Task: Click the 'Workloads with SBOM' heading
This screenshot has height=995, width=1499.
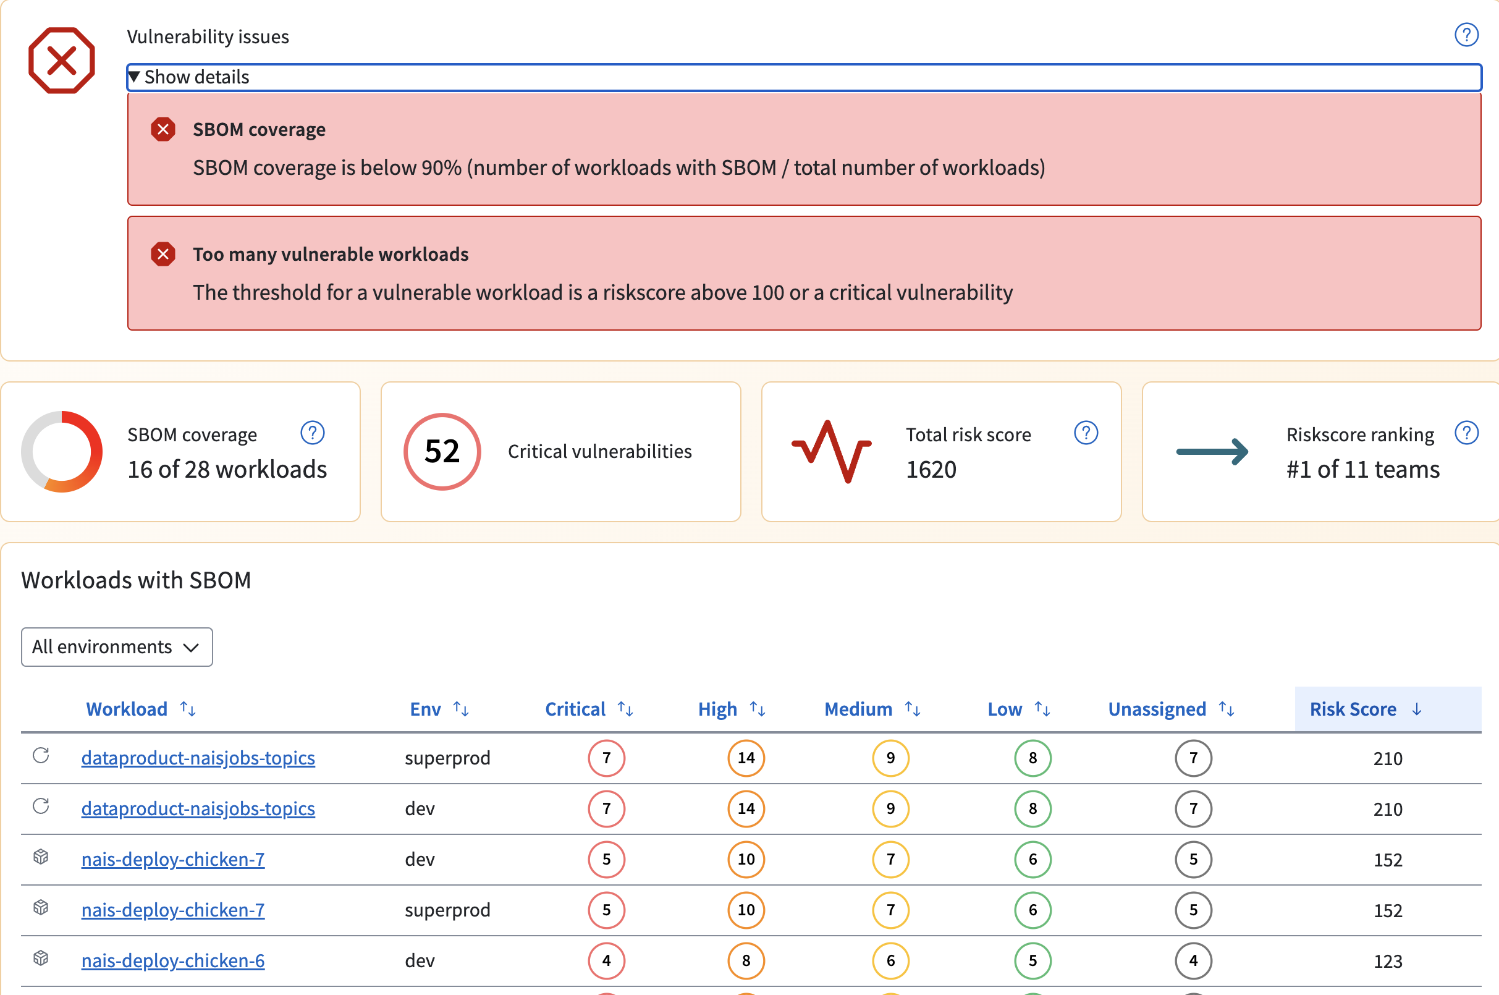Action: click(137, 580)
